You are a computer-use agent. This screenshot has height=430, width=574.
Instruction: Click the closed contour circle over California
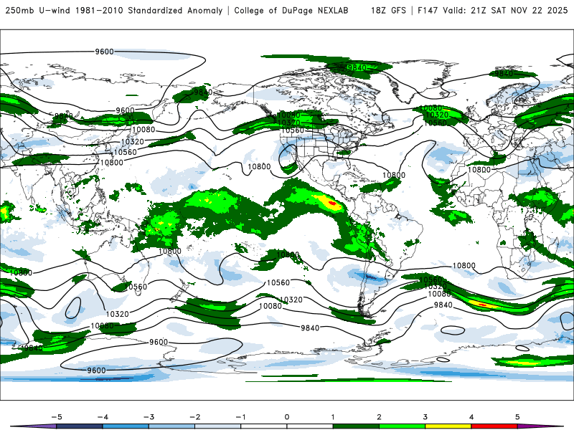289,156
